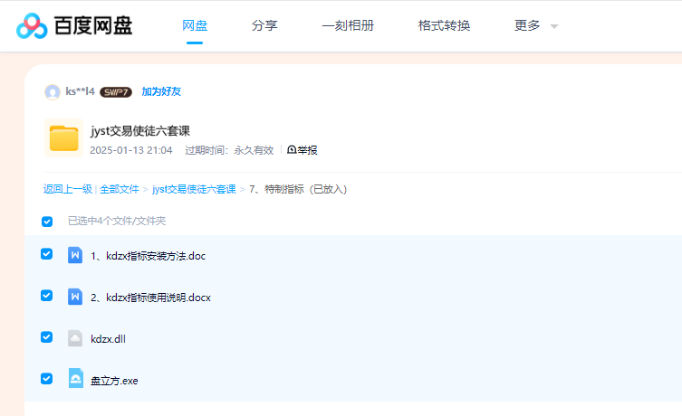Click the folder title jyst交易使徒六套课
682x416 pixels.
pyautogui.click(x=140, y=131)
